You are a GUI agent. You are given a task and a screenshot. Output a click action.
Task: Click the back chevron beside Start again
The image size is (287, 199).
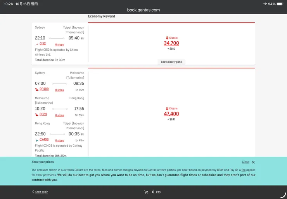point(33,192)
